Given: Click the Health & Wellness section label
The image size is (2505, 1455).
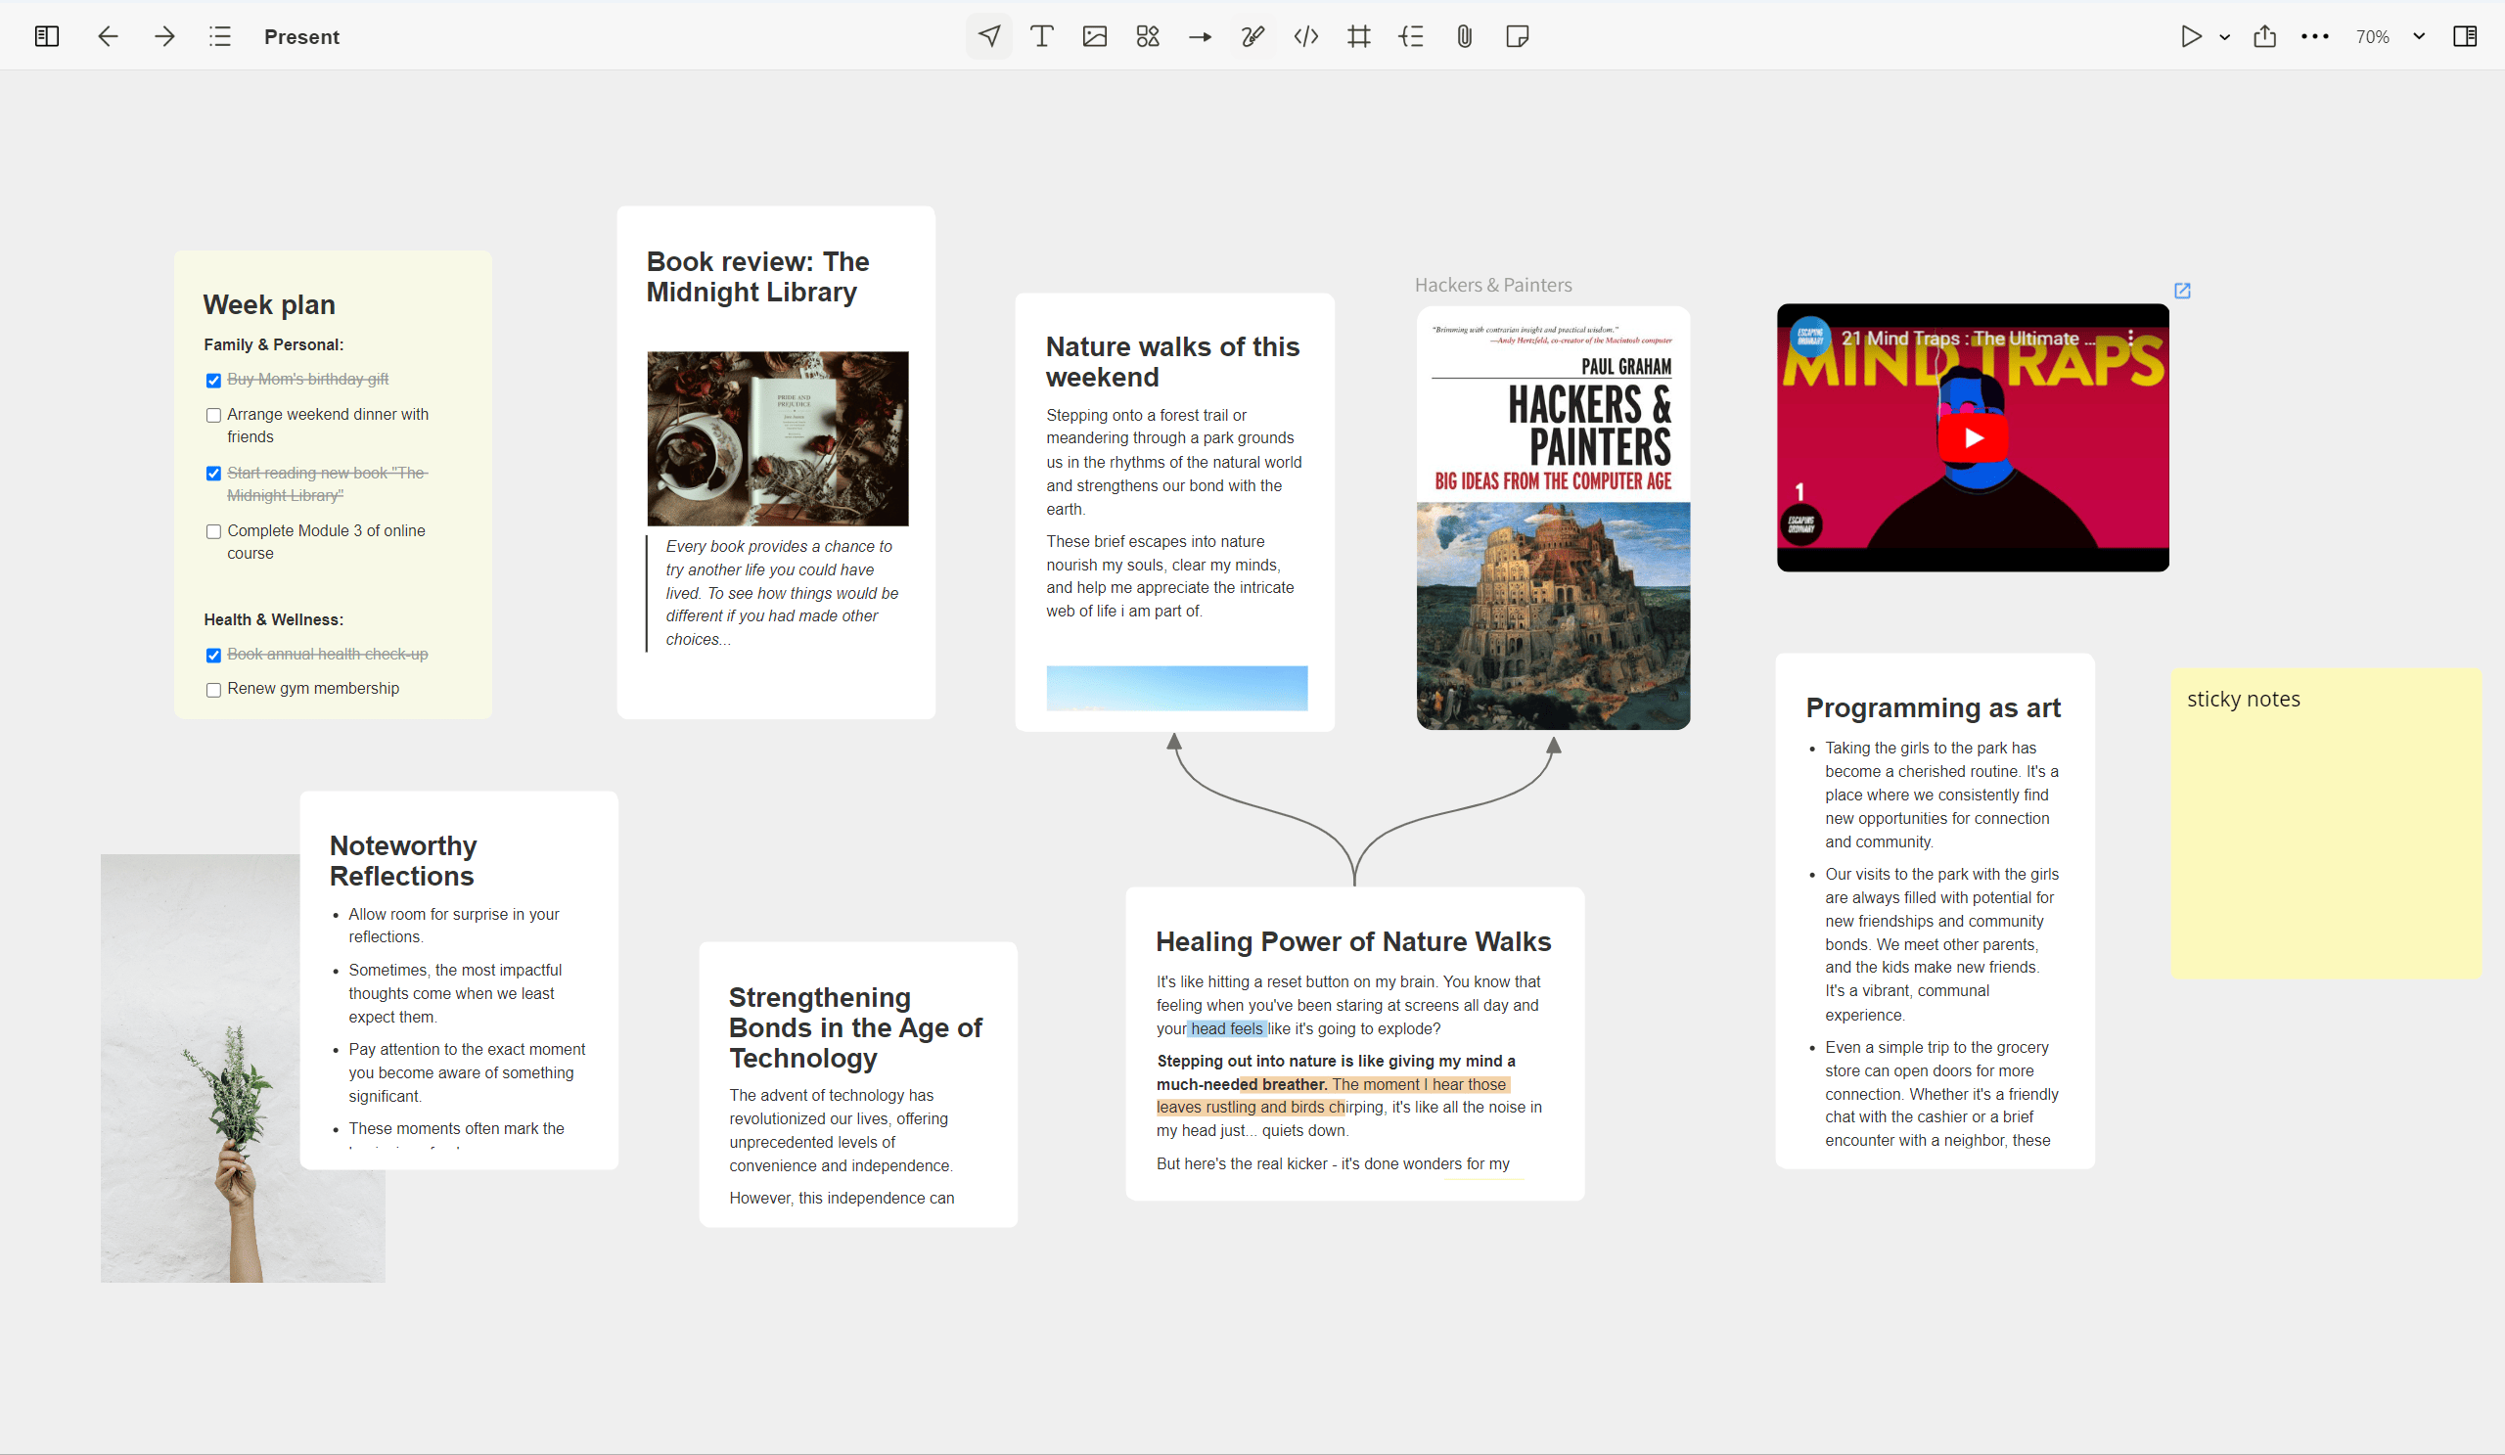Looking at the screenshot, I should pyautogui.click(x=274, y=619).
